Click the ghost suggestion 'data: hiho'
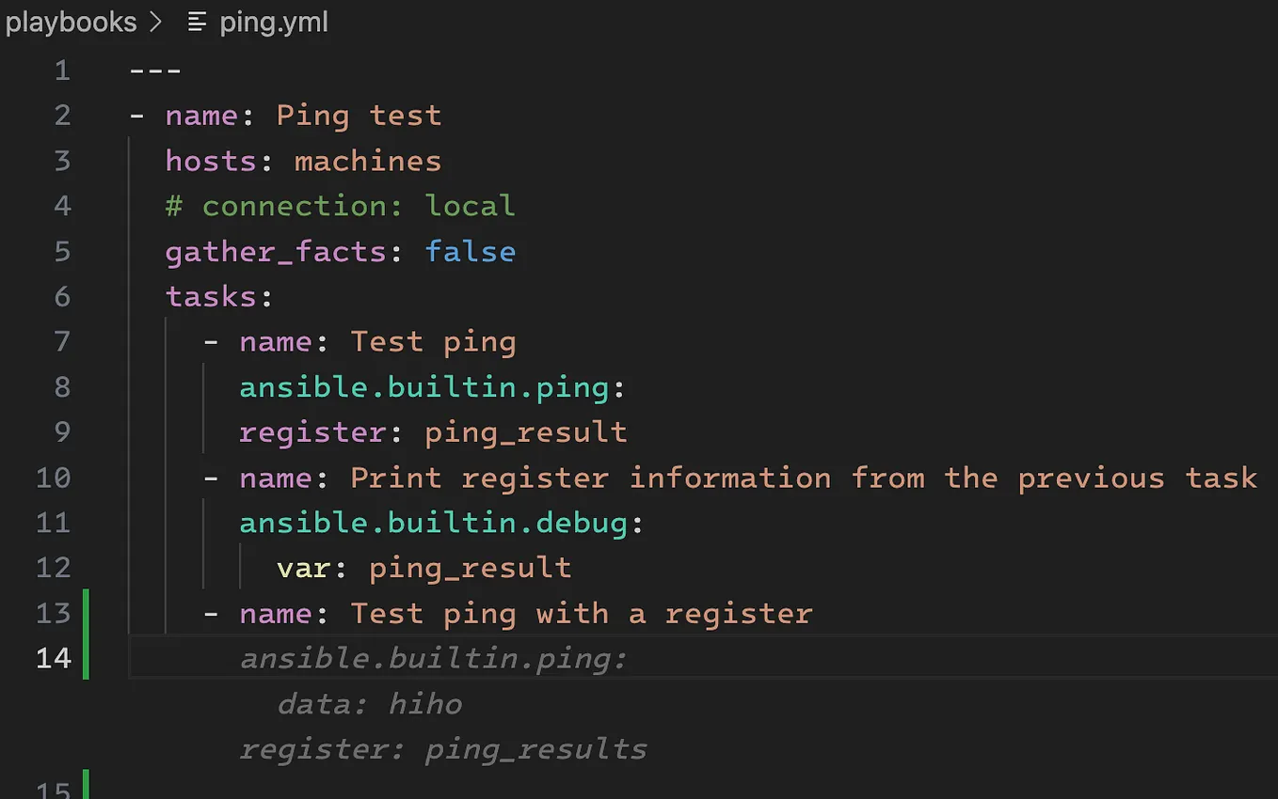Viewport: 1278px width, 799px height. [369, 703]
